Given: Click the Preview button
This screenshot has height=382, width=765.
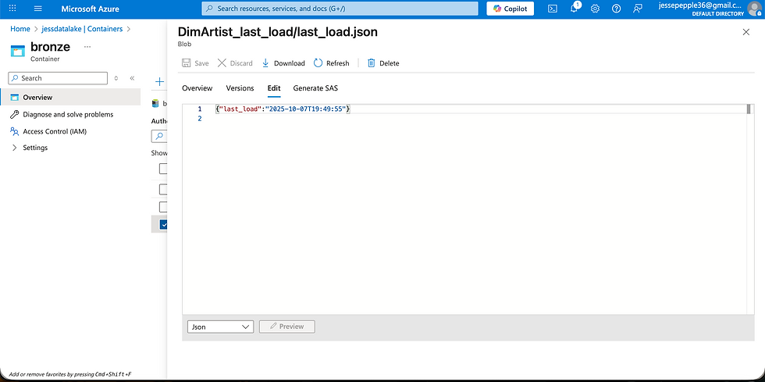Looking at the screenshot, I should coord(287,327).
